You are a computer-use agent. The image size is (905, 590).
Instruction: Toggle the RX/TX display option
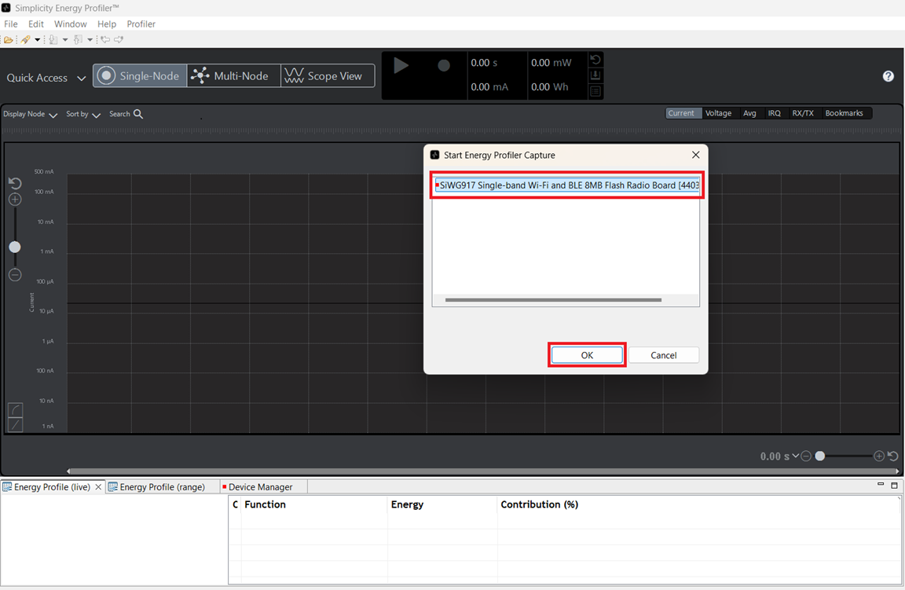(x=804, y=112)
